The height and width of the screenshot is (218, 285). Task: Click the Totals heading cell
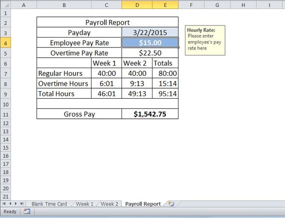(x=165, y=63)
